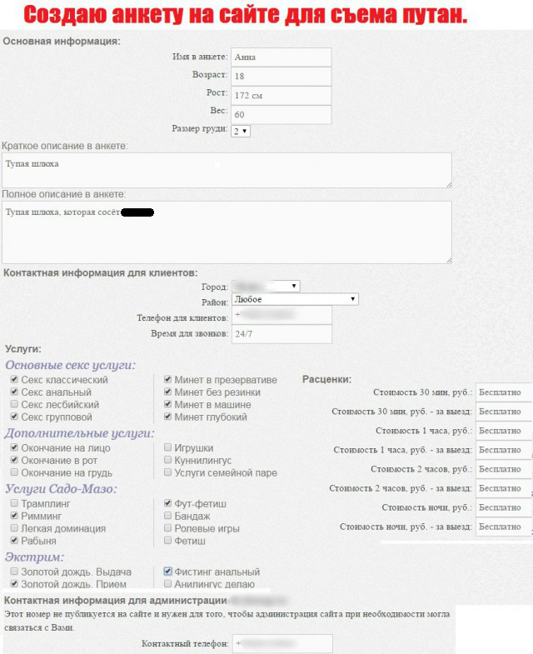Click the "Краткое описание в анкете" text area
Viewport: 533px width, 654px height.
[227, 170]
